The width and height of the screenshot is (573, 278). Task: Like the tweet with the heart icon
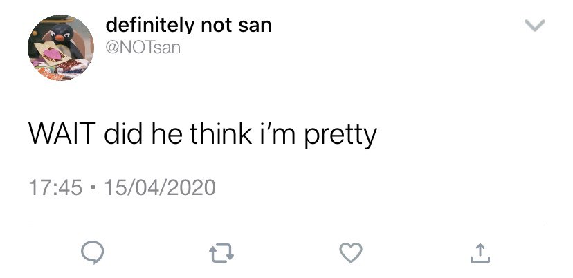pyautogui.click(x=351, y=253)
